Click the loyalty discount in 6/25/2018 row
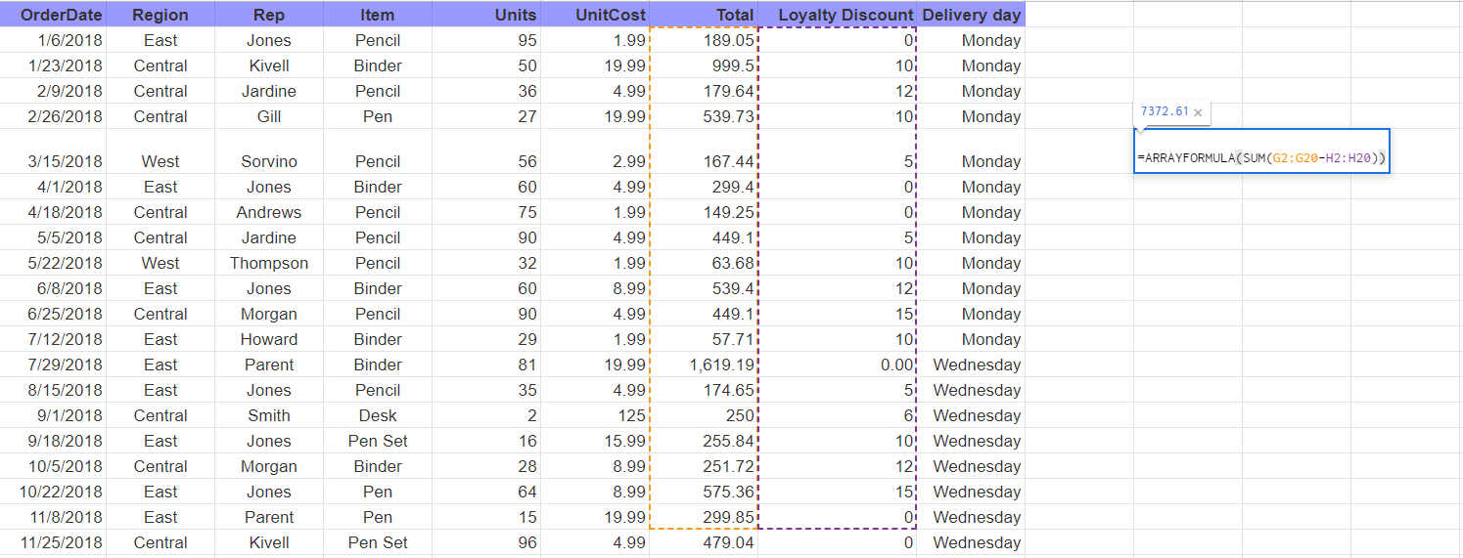The width and height of the screenshot is (1463, 558). tap(837, 314)
